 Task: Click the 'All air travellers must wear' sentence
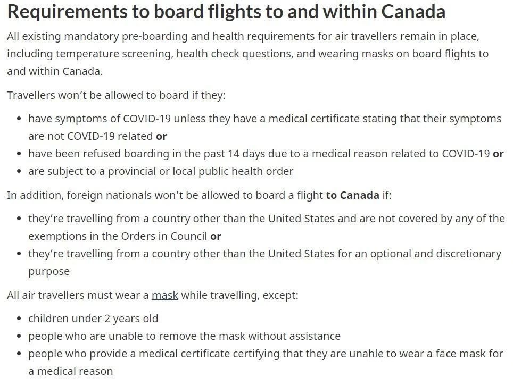point(152,295)
